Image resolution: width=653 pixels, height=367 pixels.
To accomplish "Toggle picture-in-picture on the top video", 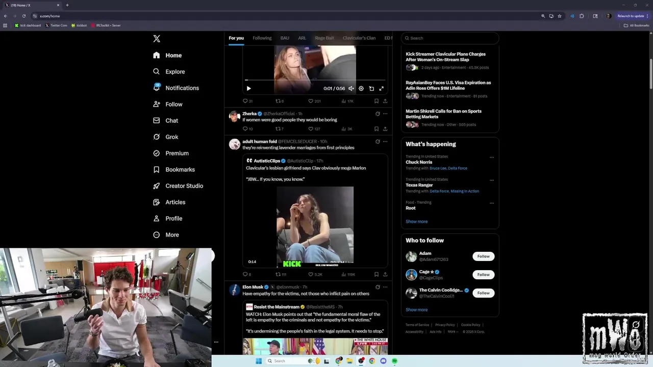I will [371, 89].
